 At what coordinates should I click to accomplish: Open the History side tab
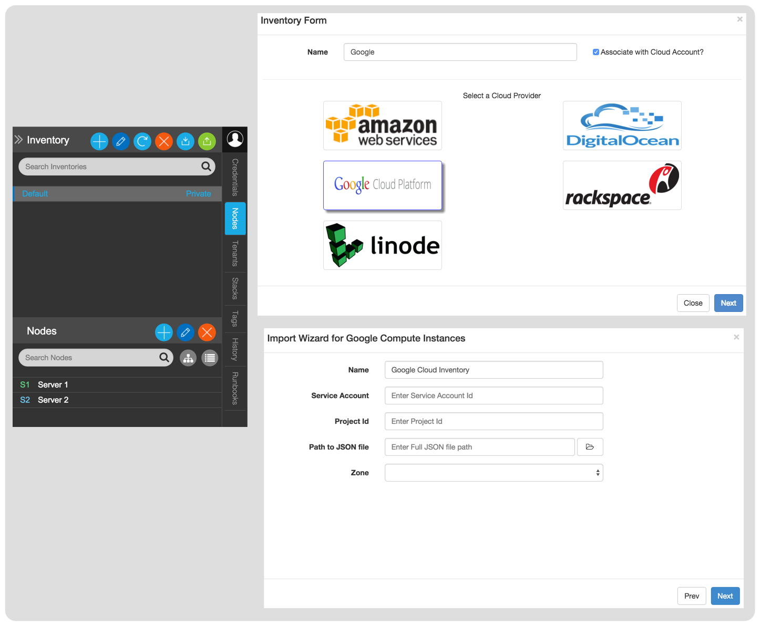pos(235,349)
